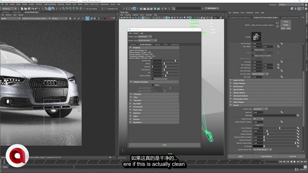Screen dimensions: 308x173
Task: Open the Presets menu in Render Settings
Action: [136, 33]
